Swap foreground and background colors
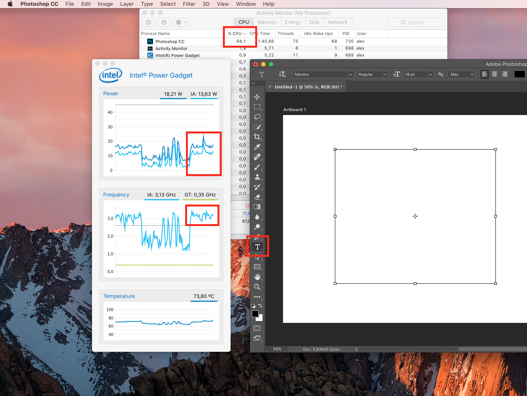The image size is (527, 396). pos(260,306)
